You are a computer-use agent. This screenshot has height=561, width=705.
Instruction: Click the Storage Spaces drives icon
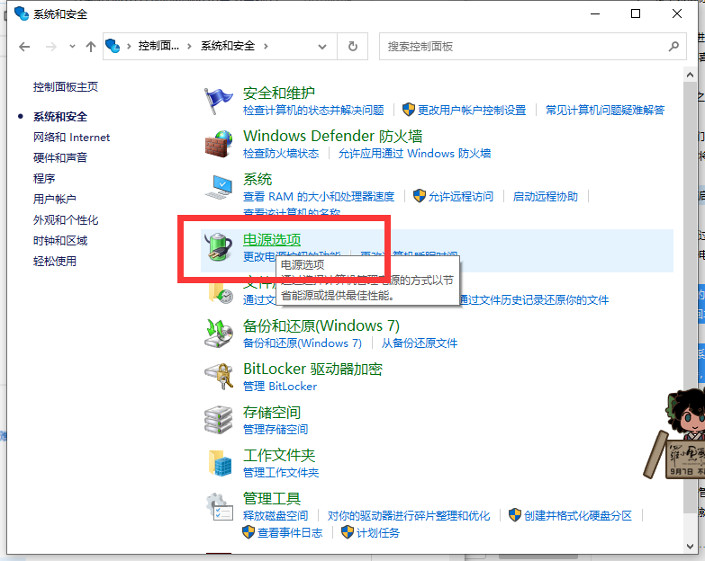coord(219,420)
